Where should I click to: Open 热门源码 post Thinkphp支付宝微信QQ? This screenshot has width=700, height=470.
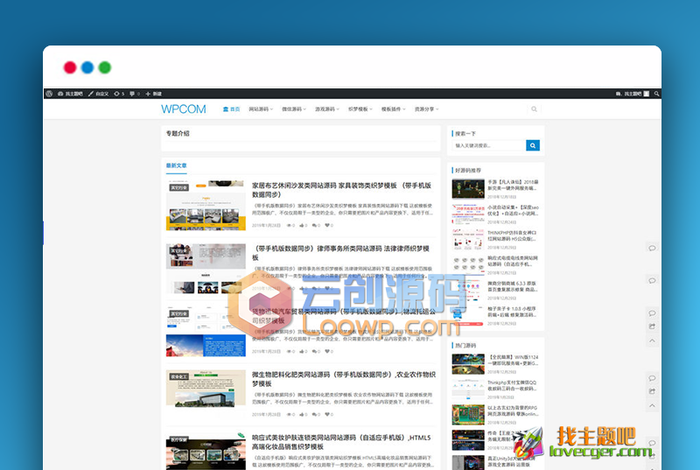(x=513, y=386)
